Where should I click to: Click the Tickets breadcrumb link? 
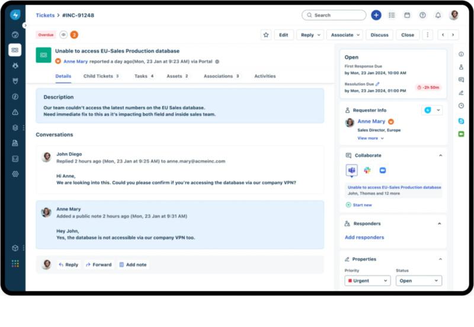(46, 15)
